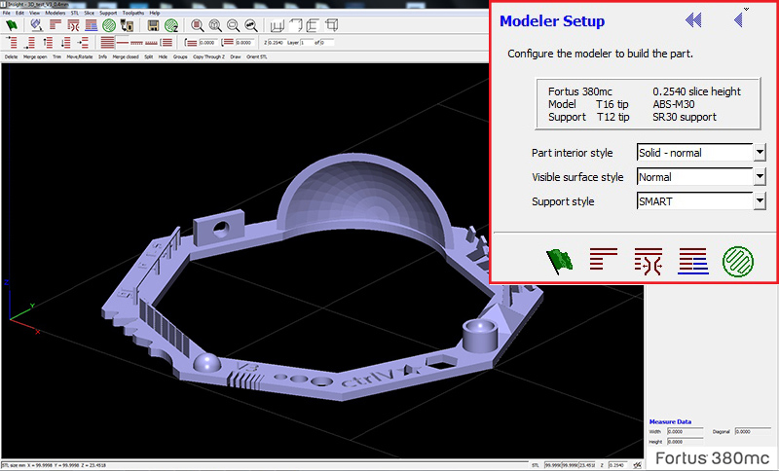
Task: Select the isometric cube view icon
Action: click(331, 25)
